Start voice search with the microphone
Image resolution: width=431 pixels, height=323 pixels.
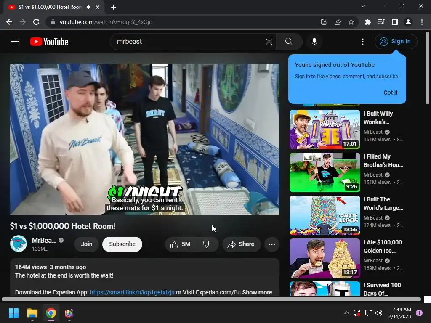click(x=314, y=42)
